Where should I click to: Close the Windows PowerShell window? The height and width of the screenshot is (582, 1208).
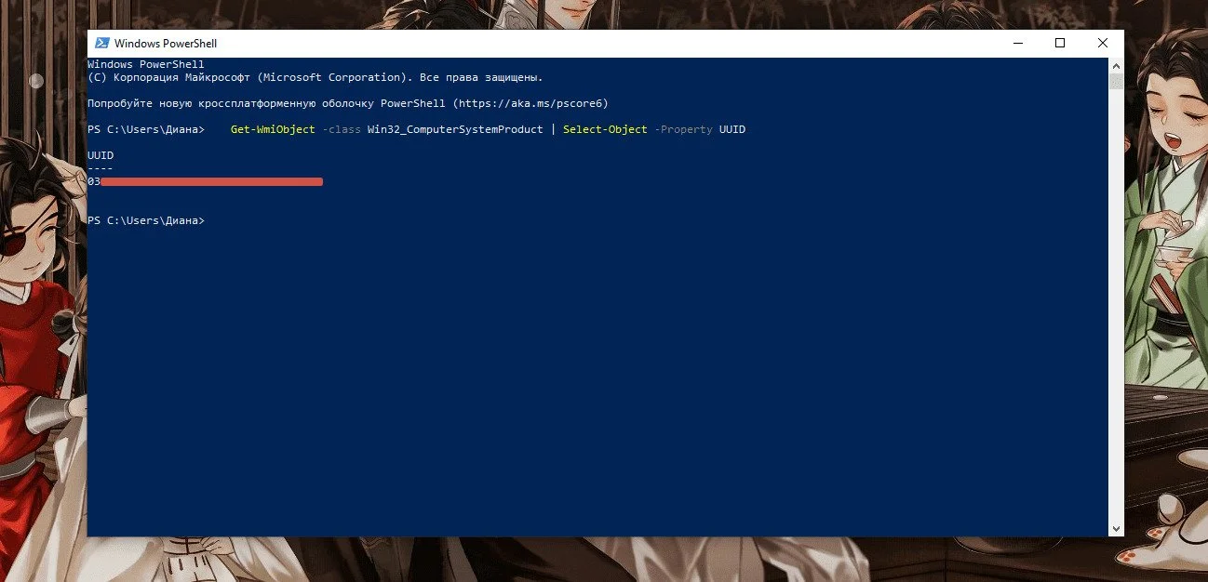pos(1102,44)
